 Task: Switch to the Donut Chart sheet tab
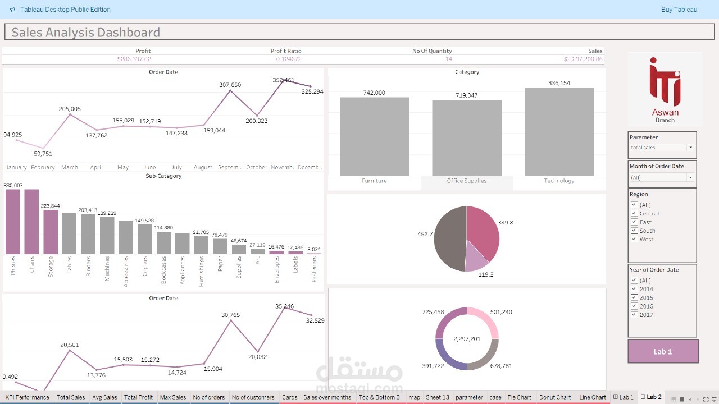pos(555,397)
